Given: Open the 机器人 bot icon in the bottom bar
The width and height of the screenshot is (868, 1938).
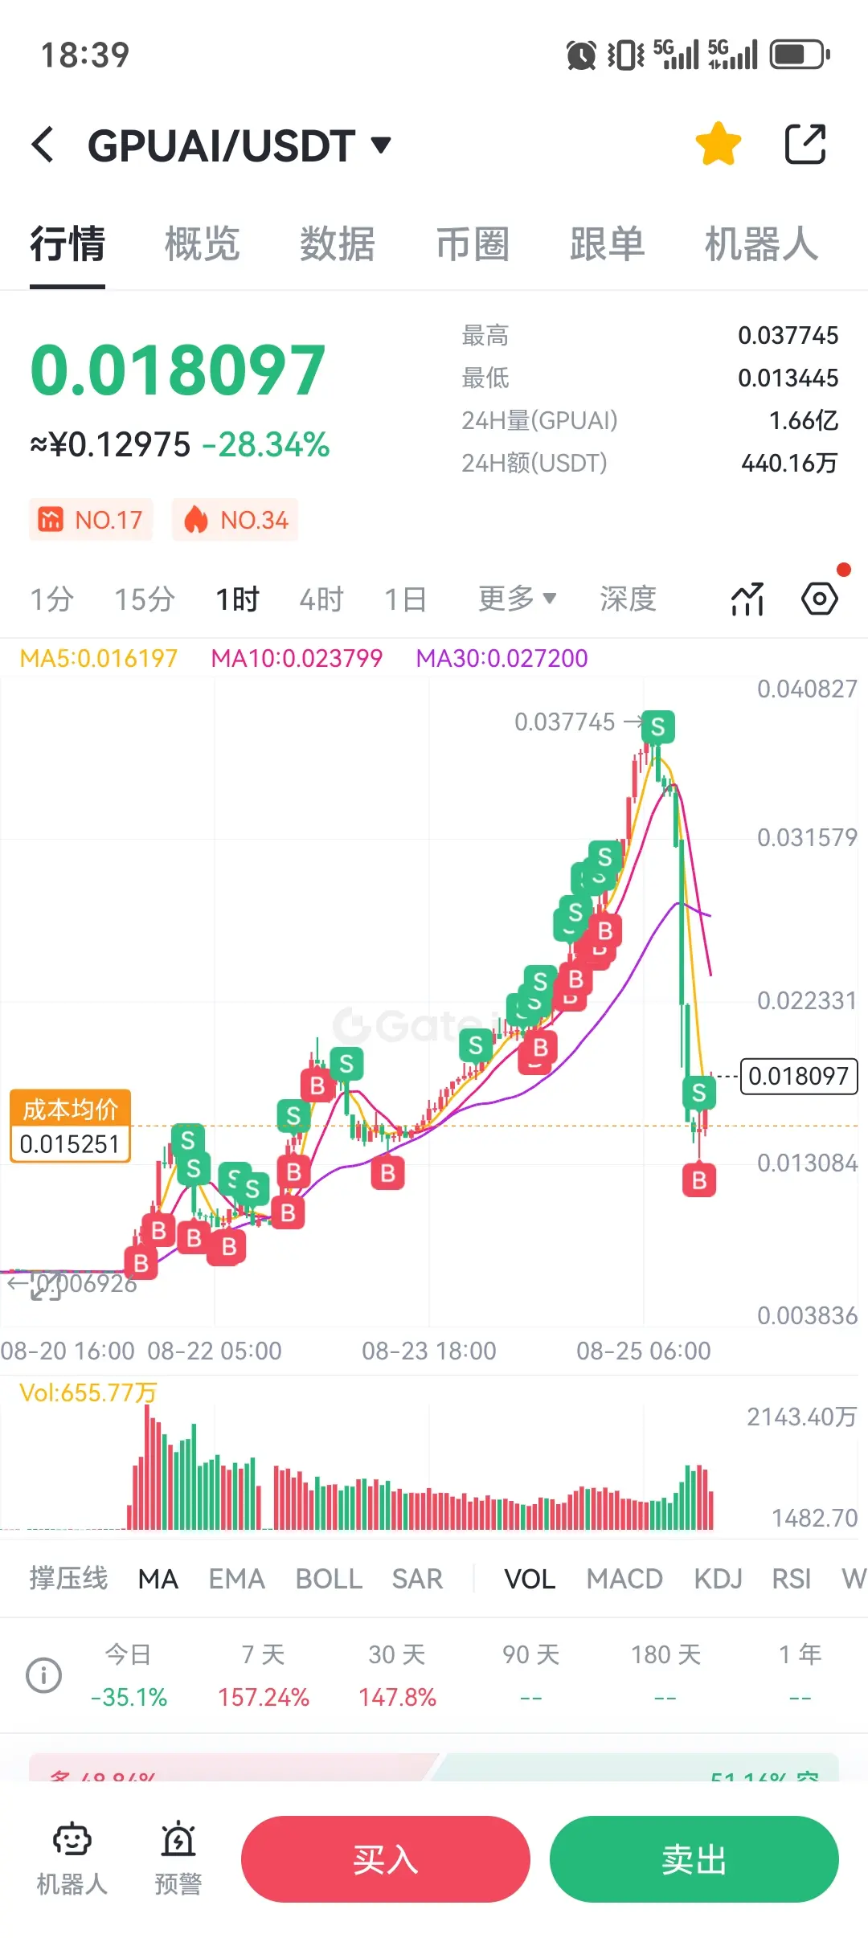Looking at the screenshot, I should pyautogui.click(x=72, y=1858).
